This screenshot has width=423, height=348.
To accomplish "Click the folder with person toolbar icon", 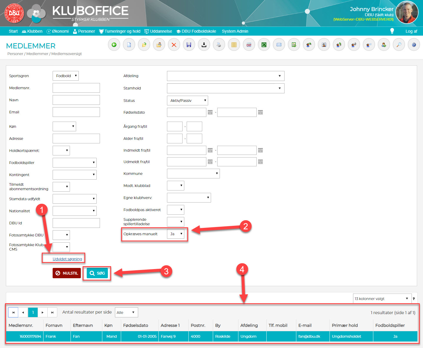I will [159, 45].
